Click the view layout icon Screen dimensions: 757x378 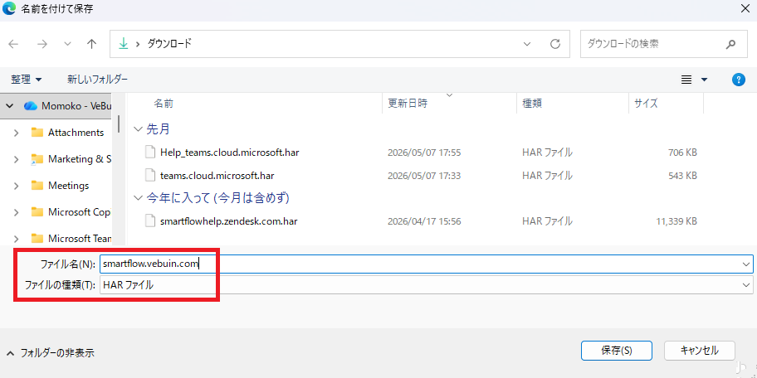686,80
